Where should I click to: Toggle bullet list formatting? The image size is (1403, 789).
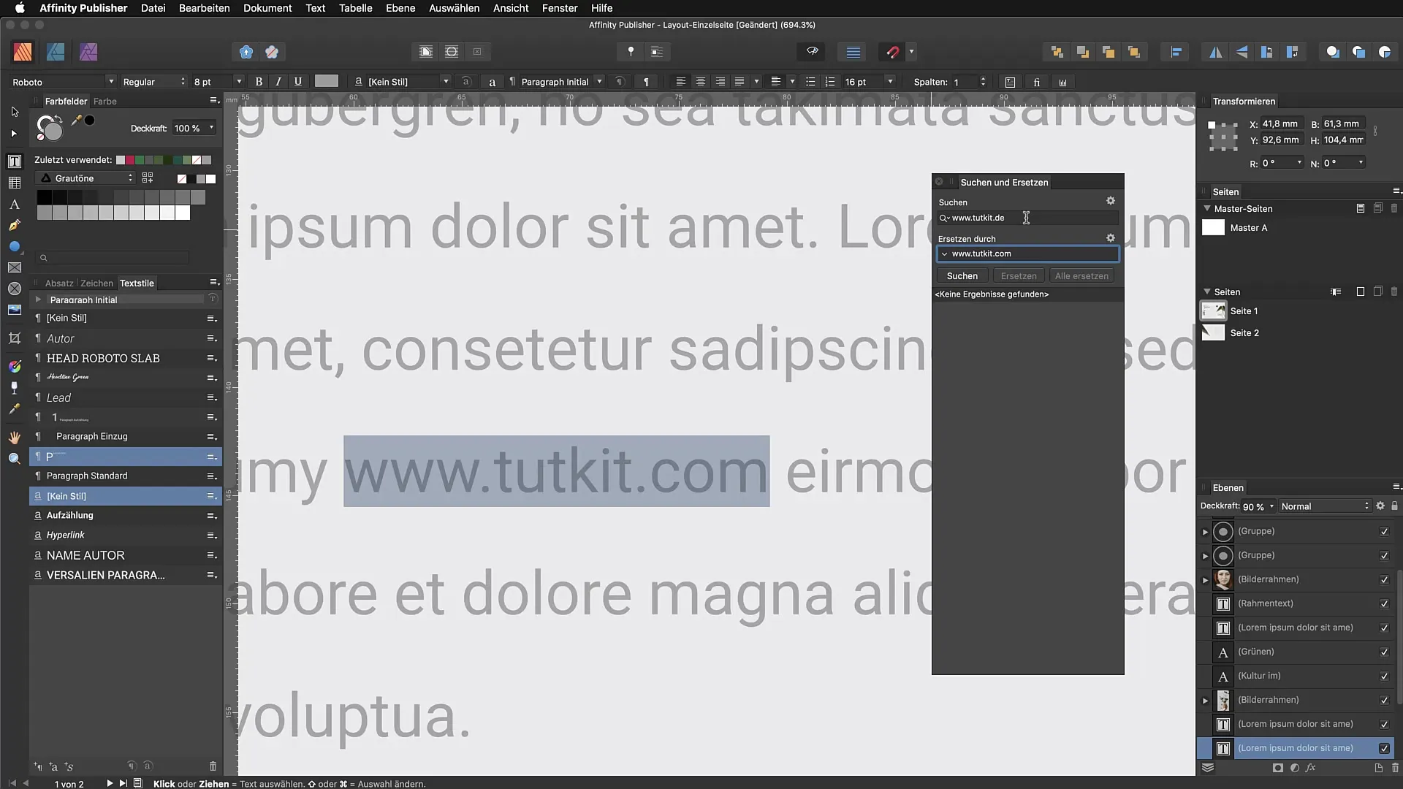point(810,82)
